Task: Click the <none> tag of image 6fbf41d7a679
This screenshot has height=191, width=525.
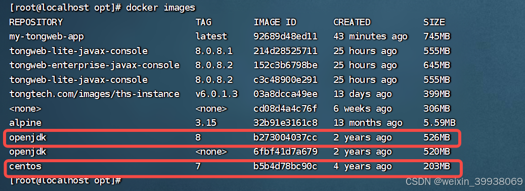Action: tap(211, 152)
